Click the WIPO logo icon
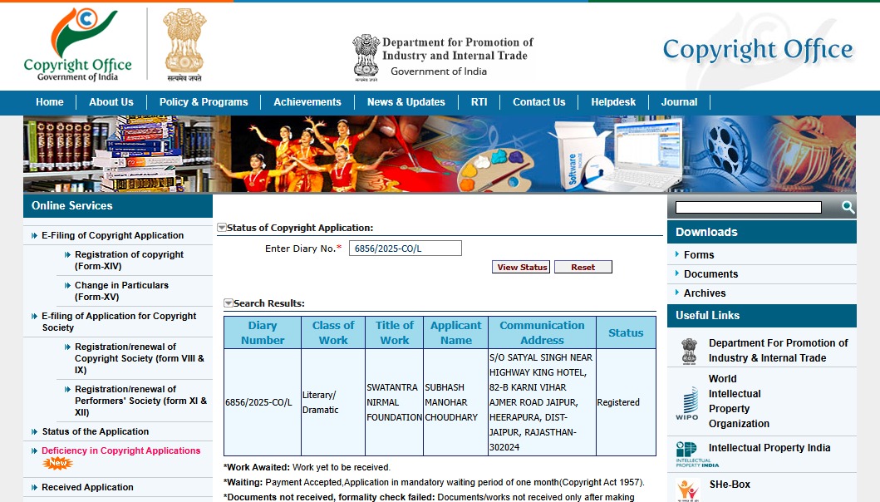 [687, 403]
